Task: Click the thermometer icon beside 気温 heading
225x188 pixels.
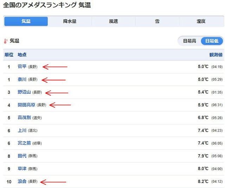Action: (6, 41)
